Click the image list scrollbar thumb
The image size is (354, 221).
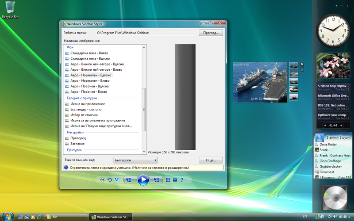coord(144,110)
